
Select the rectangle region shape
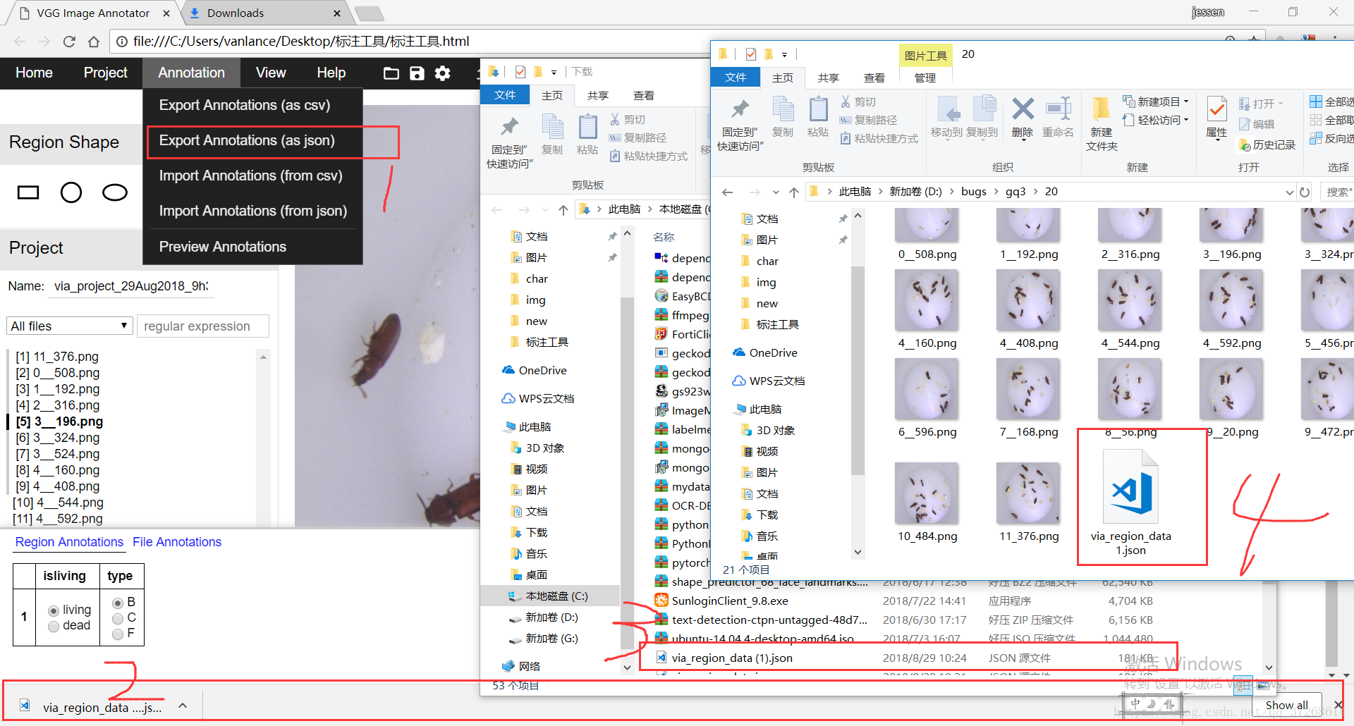point(28,192)
